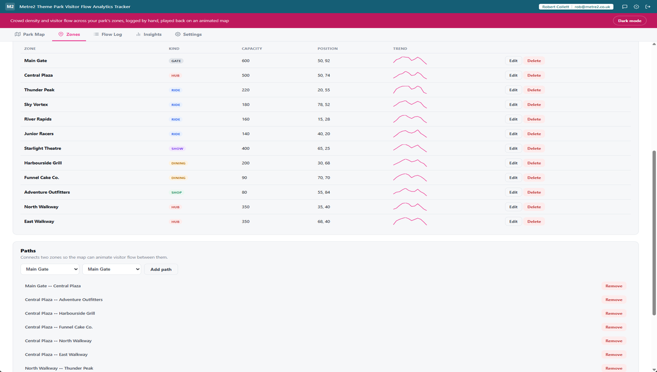Delete the Starlight Theatre zone
This screenshot has height=372, width=657.
tap(534, 148)
